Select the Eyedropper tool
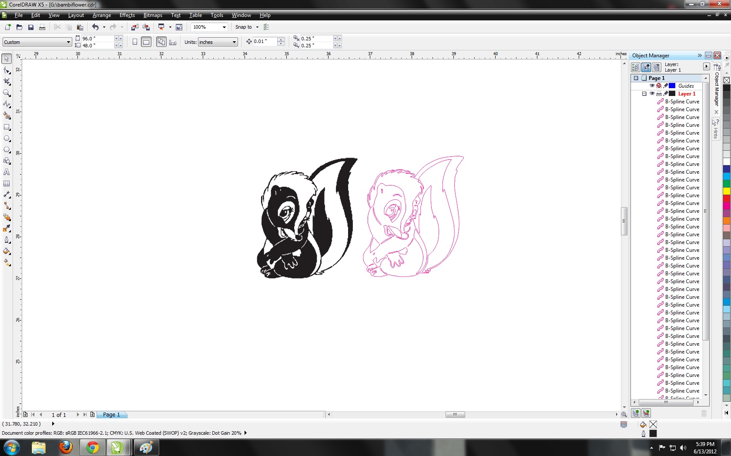 pyautogui.click(x=7, y=229)
